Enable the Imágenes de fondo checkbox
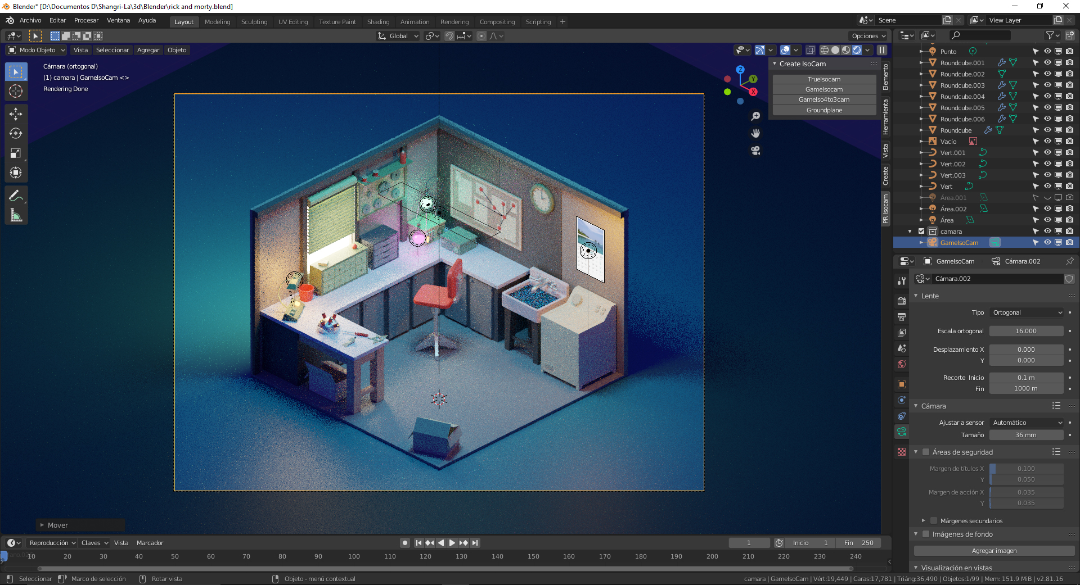The image size is (1080, 585). click(x=926, y=534)
